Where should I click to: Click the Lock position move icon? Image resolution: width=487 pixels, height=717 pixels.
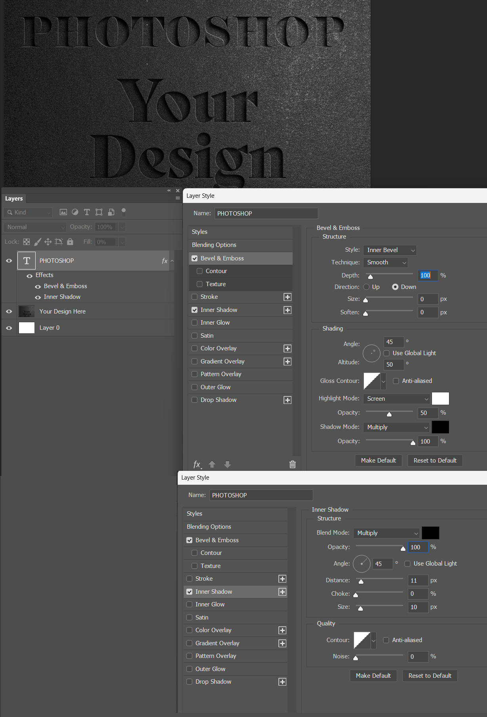pyautogui.click(x=48, y=242)
